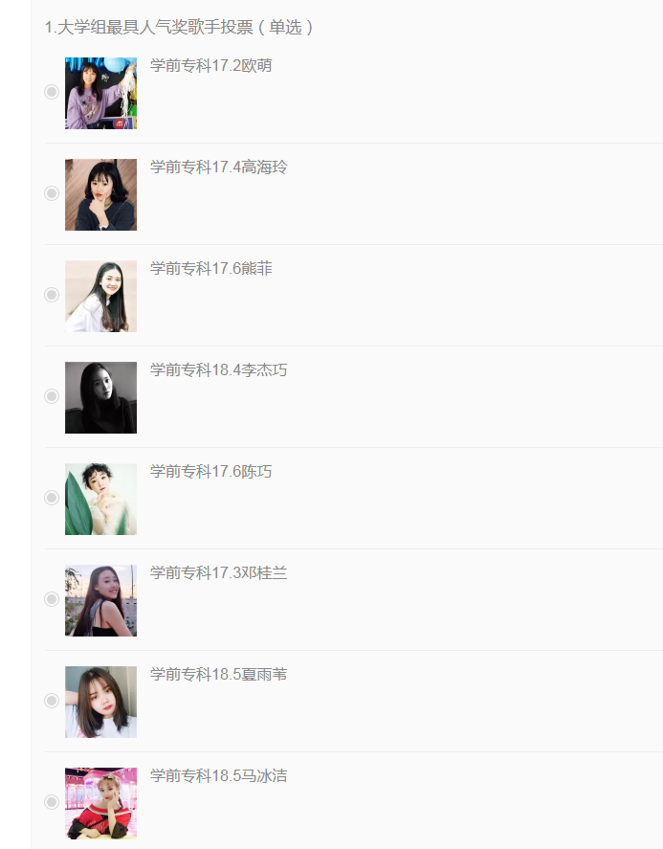Open photo of 学前专科17.6熊菲
The height and width of the screenshot is (849, 663).
click(x=100, y=296)
